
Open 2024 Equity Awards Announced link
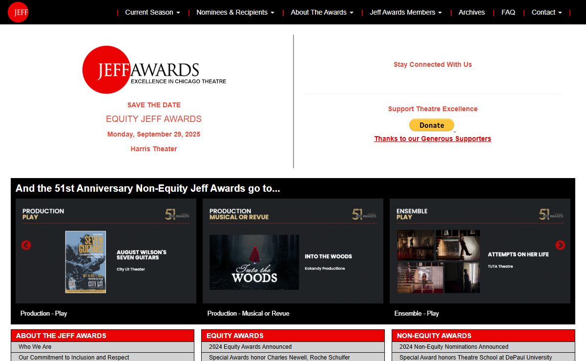point(250,347)
